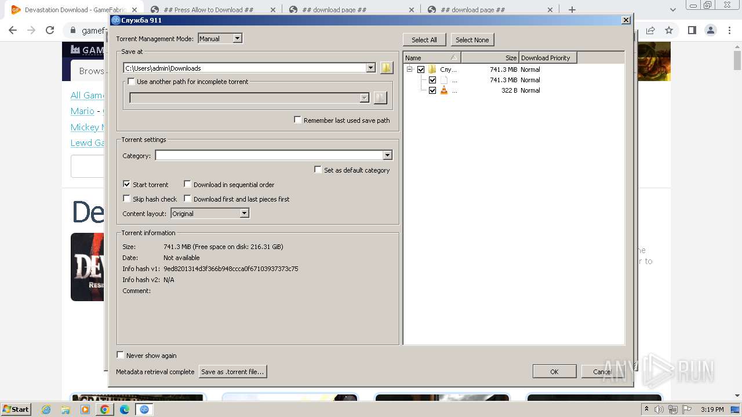Open Chrome three-dot menu
This screenshot has height=417, width=742.
[x=729, y=30]
